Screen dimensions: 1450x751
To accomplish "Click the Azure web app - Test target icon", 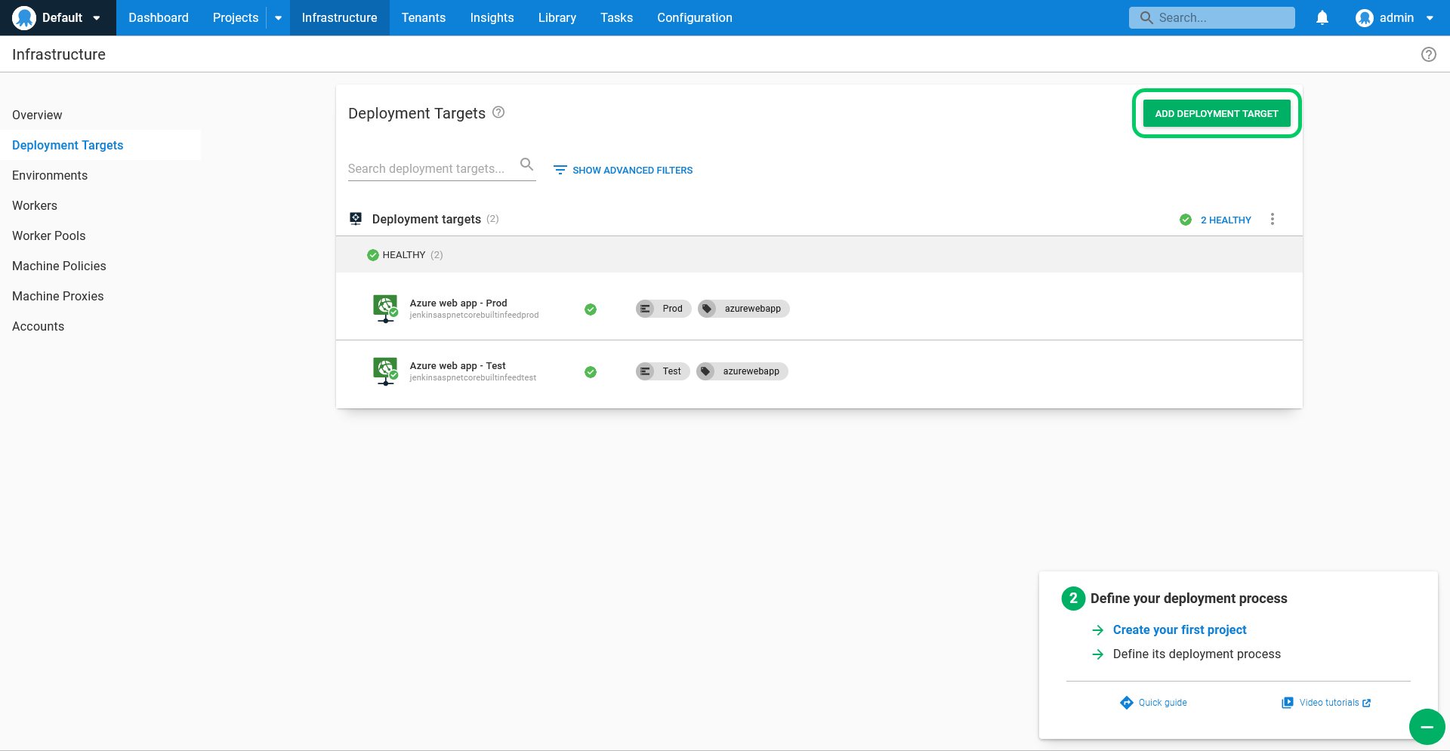I will click(386, 371).
